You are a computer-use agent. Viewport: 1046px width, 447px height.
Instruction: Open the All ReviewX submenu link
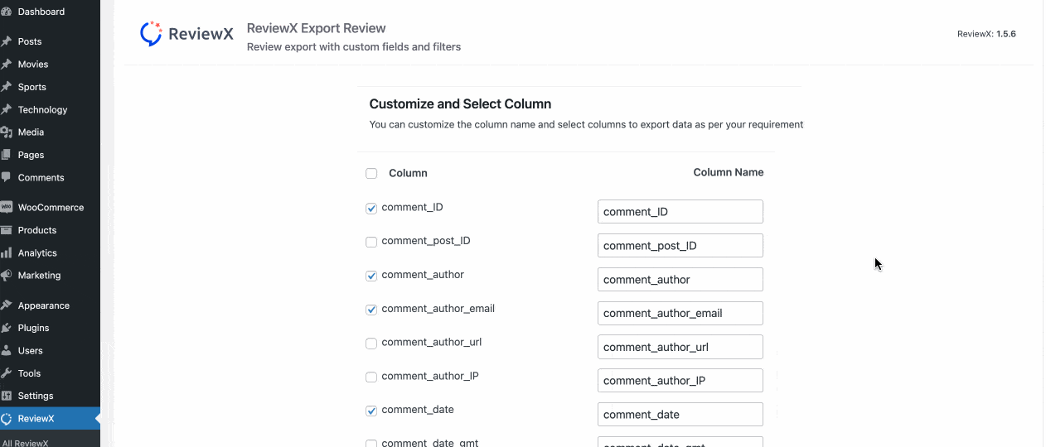pos(25,443)
